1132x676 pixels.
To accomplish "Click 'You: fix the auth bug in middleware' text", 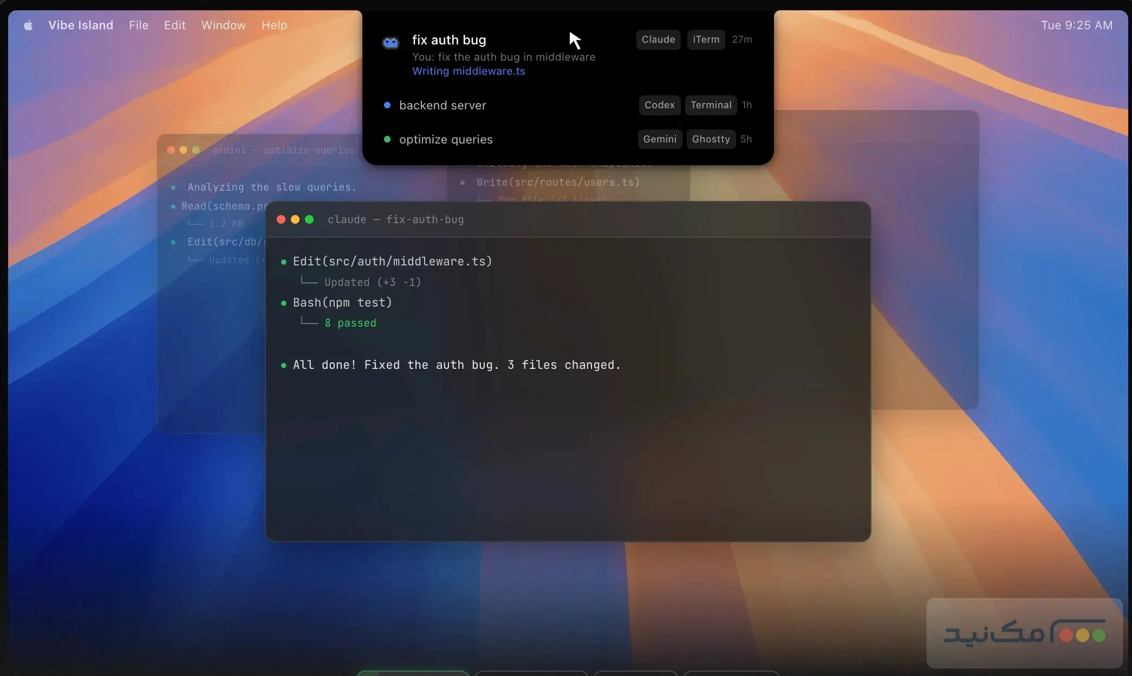I will (504, 57).
